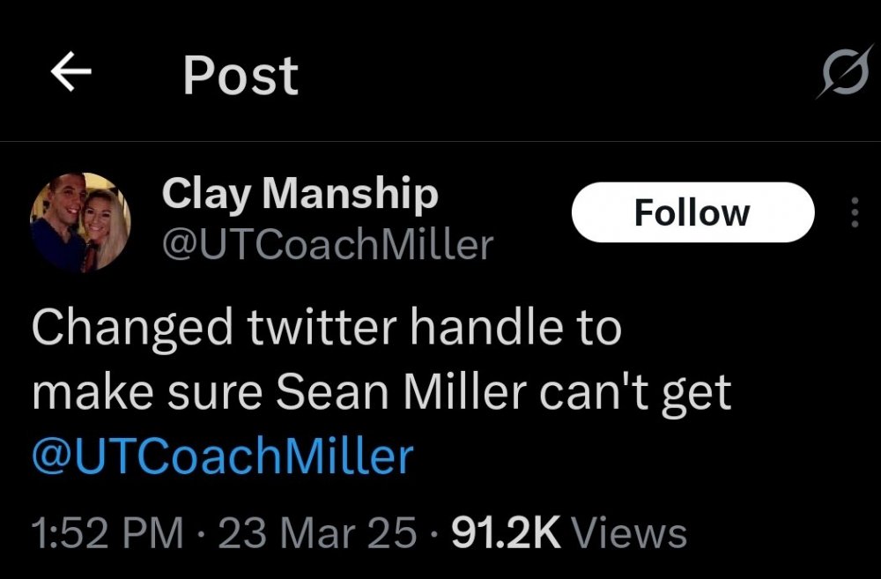Go back using the left arrow
Image resolution: width=881 pixels, height=579 pixels.
coord(71,74)
